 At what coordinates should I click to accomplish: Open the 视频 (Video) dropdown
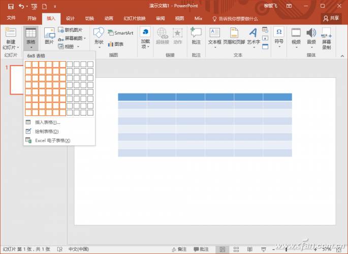point(296,38)
